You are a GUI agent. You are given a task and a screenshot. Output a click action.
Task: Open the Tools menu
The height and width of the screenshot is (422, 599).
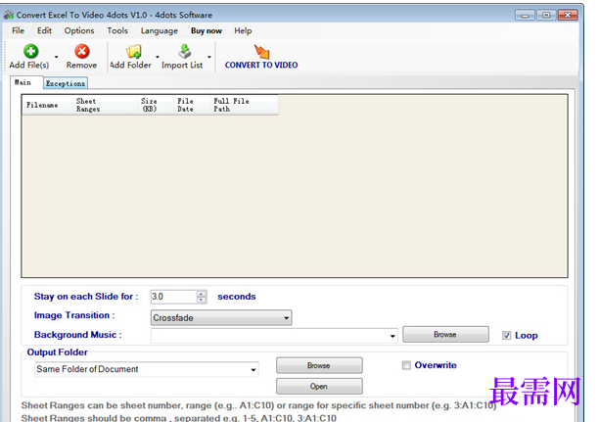(117, 30)
